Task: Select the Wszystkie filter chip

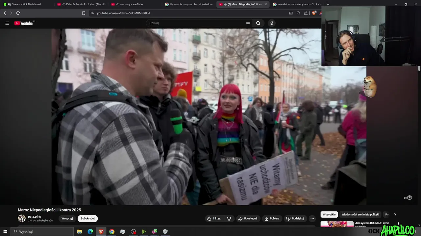Action: (x=329, y=214)
